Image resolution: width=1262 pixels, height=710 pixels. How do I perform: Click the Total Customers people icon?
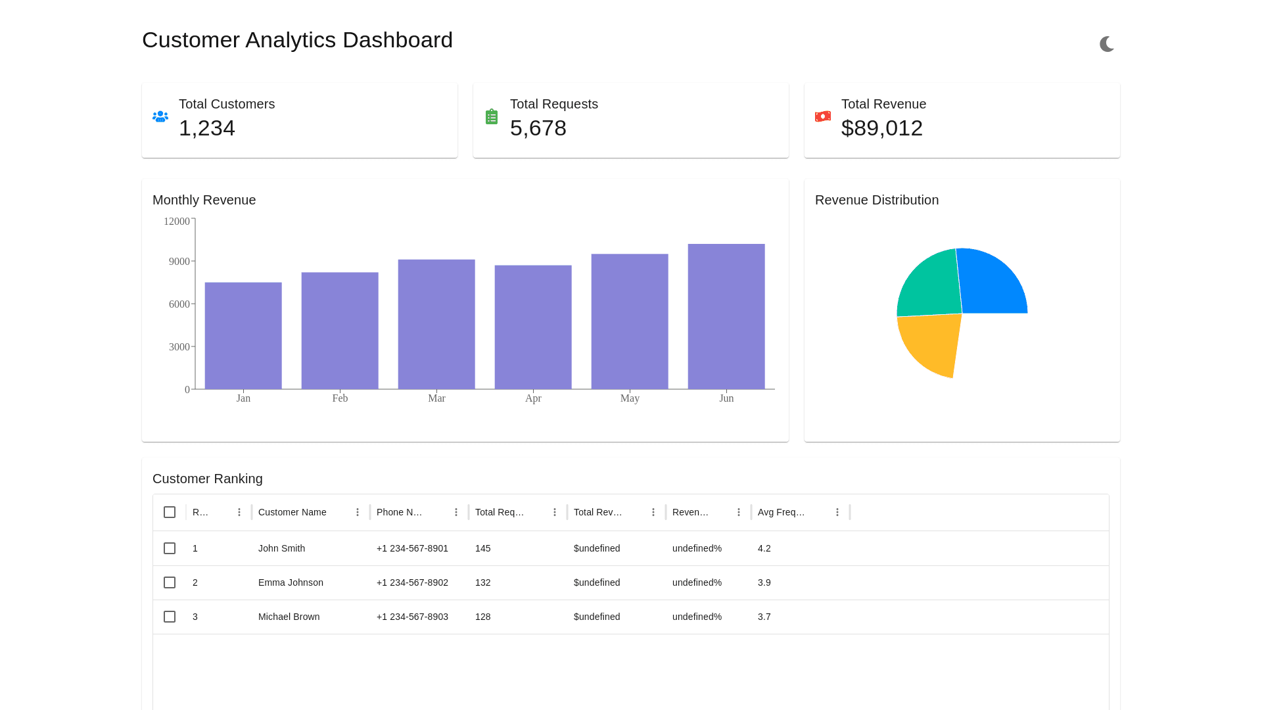pos(160,116)
